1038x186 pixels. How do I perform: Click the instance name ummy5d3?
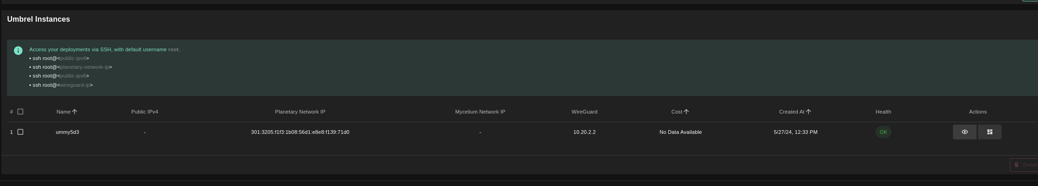(67, 132)
